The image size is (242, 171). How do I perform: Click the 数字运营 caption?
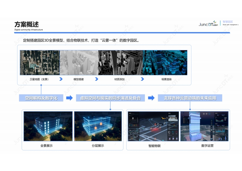pos(208,146)
